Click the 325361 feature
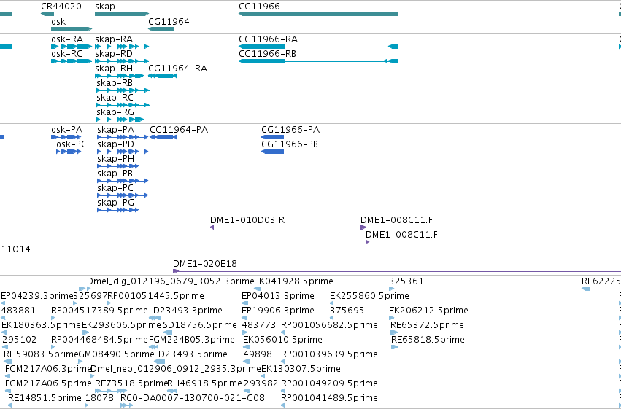The height and width of the screenshot is (409, 621). pyautogui.click(x=391, y=289)
